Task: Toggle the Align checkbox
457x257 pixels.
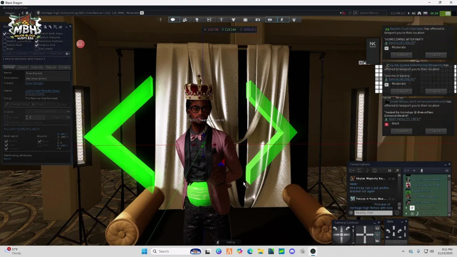Action: [x=5, y=49]
